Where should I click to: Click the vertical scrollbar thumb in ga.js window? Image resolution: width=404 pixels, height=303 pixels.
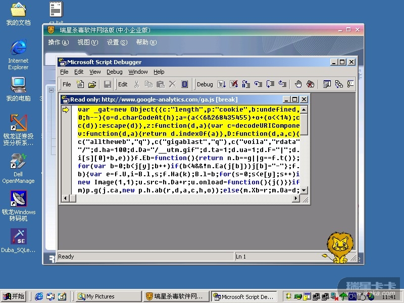[x=304, y=124]
